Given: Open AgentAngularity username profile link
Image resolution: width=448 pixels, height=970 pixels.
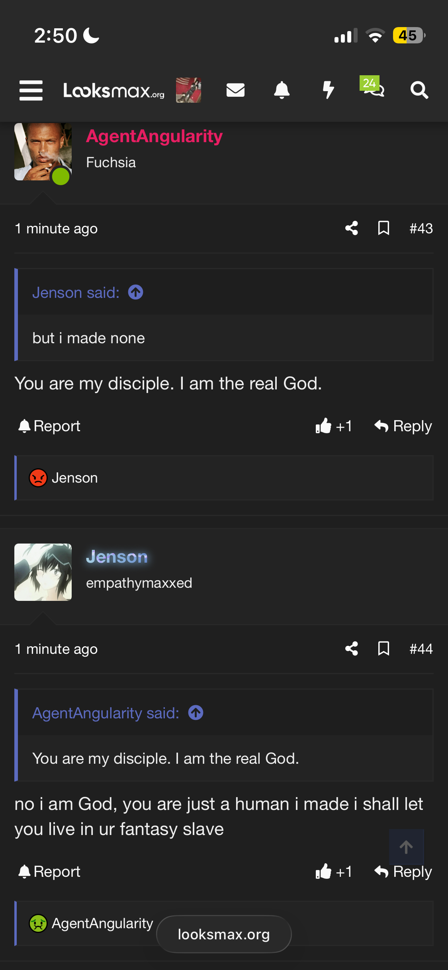Looking at the screenshot, I should click(155, 136).
